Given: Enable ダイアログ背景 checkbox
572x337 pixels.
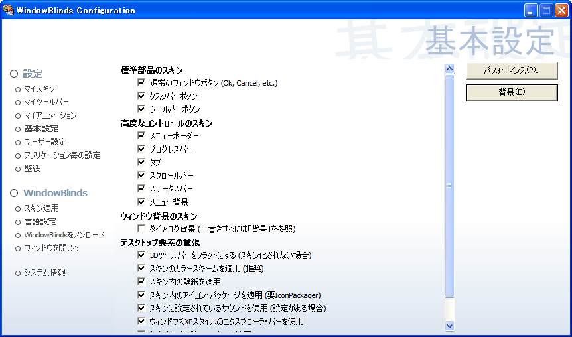Looking at the screenshot, I should click(141, 228).
